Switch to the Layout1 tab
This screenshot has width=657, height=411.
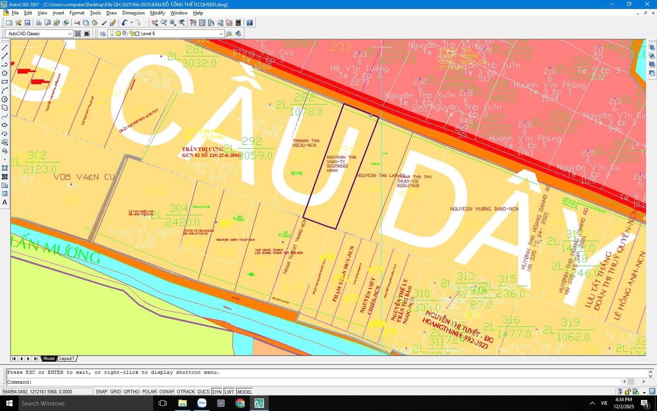67,358
